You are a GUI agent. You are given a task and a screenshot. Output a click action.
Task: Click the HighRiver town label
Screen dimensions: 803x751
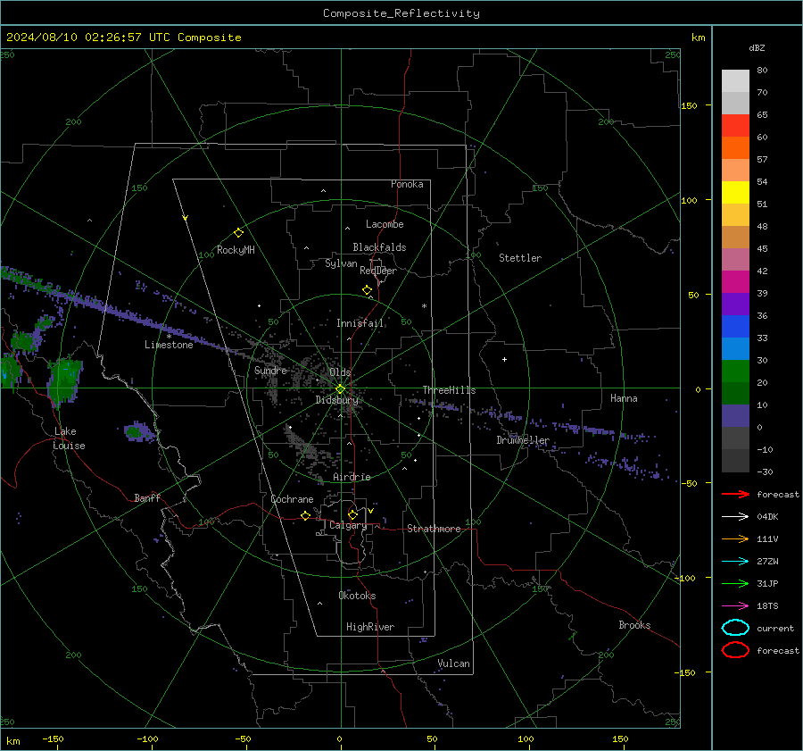pos(370,627)
